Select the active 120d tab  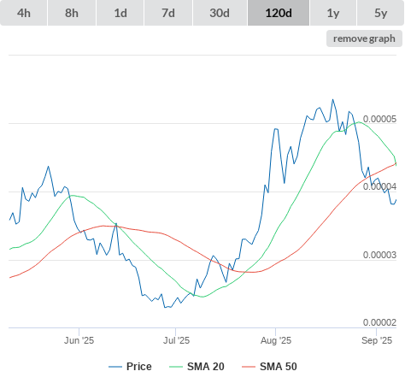click(x=279, y=13)
